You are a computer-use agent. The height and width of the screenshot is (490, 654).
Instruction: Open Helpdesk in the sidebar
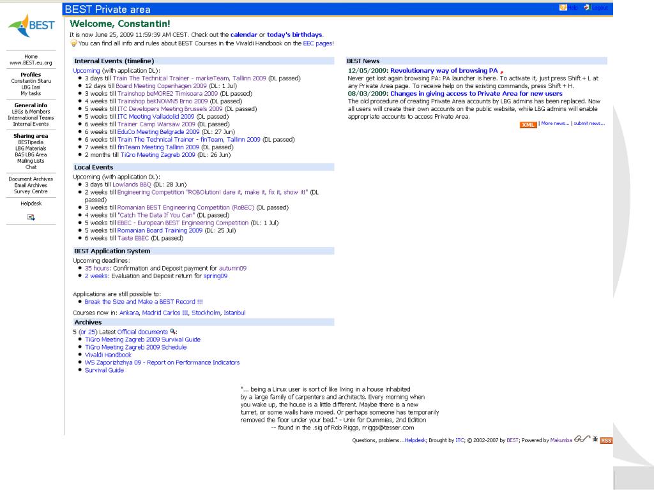pyautogui.click(x=31, y=204)
